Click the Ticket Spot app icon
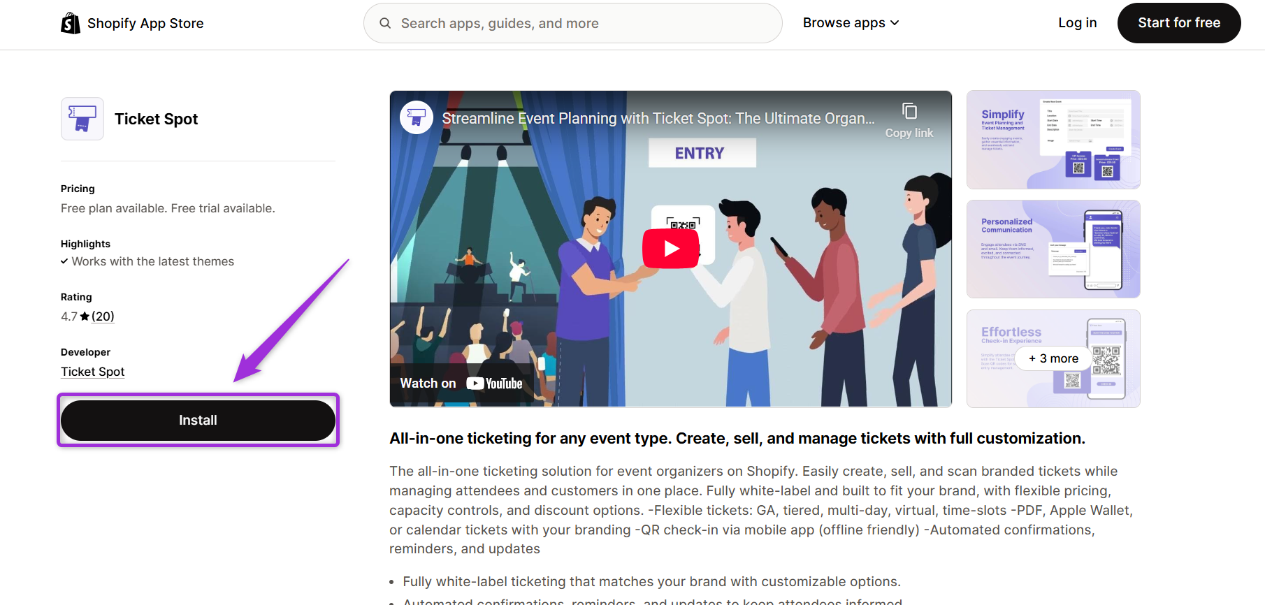Screen dimensions: 1265x605 (x=82, y=119)
